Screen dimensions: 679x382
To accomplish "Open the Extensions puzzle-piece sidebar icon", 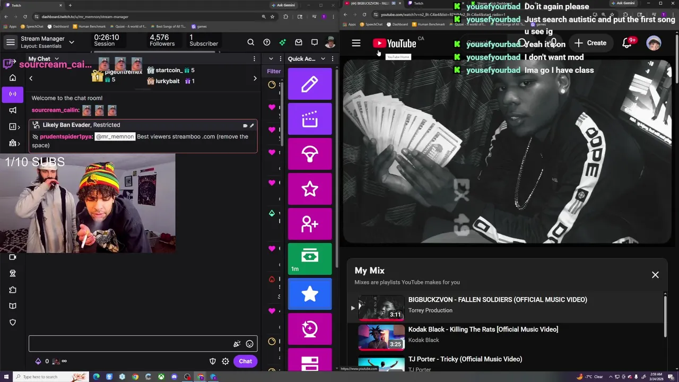I will pos(13,290).
